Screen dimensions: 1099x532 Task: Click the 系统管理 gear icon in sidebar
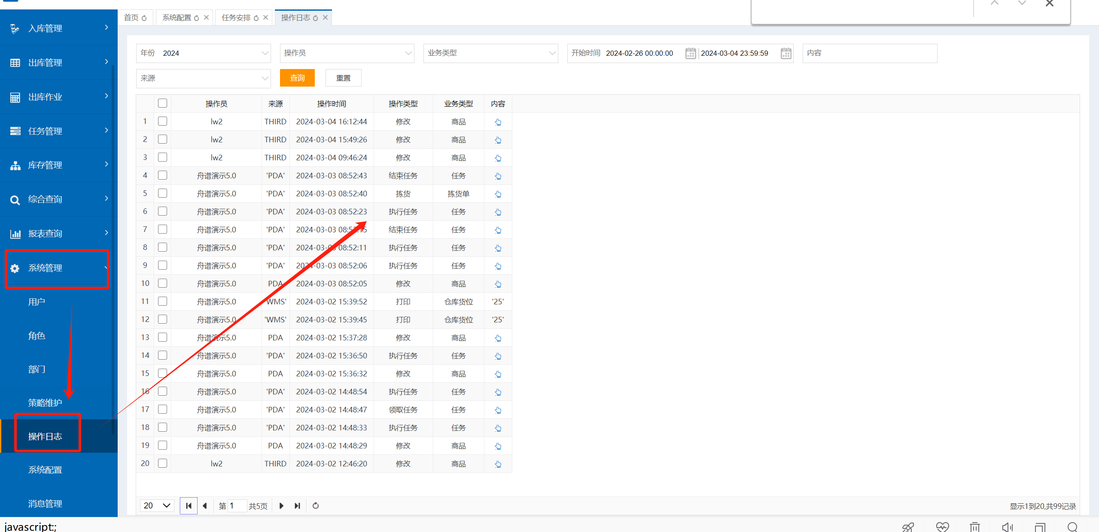(15, 268)
